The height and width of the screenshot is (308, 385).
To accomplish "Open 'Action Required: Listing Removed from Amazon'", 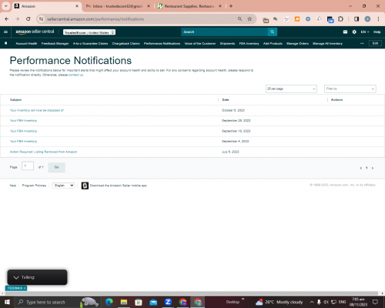I will pyautogui.click(x=43, y=152).
